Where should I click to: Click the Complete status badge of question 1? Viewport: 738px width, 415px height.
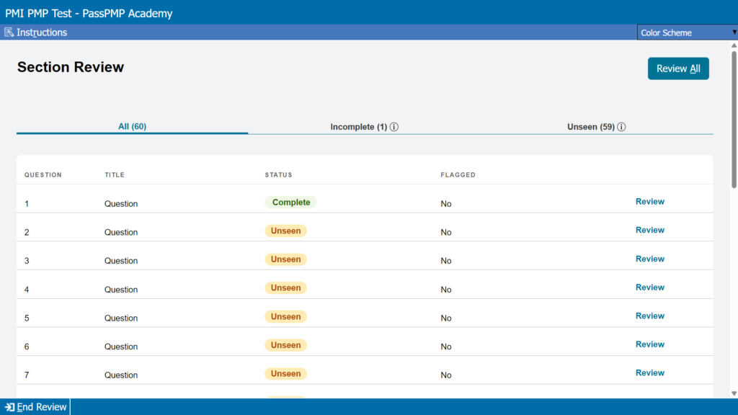[x=291, y=202]
